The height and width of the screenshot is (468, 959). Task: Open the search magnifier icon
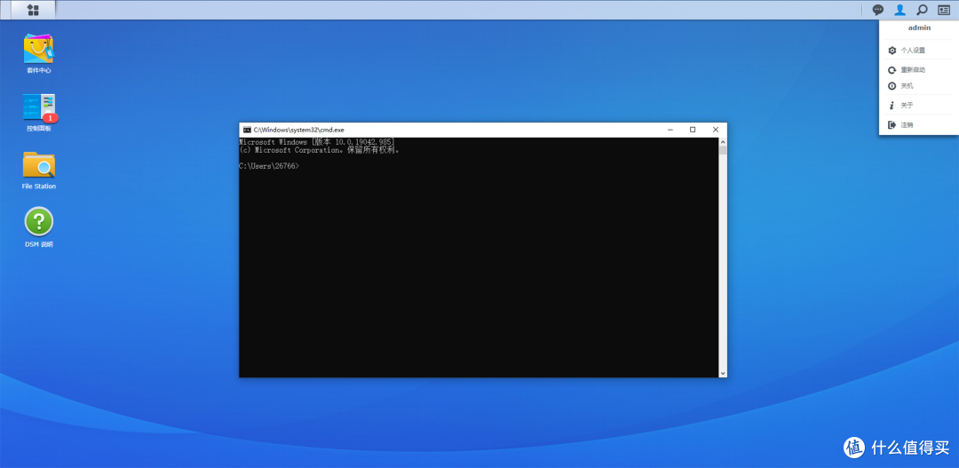point(922,10)
